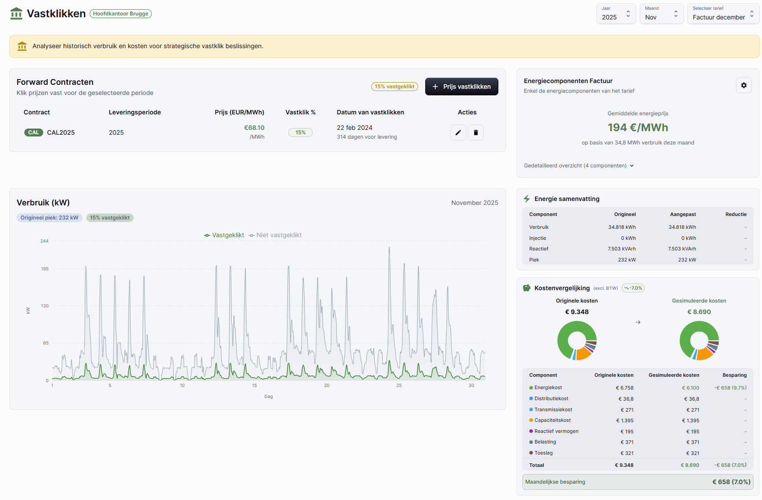Toggle the Vastgeklikt series in chart legend

(x=224, y=235)
